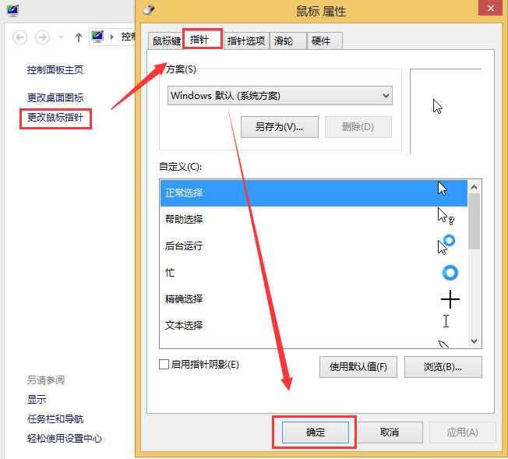Click the Forward arrow in control panel window

[42, 37]
